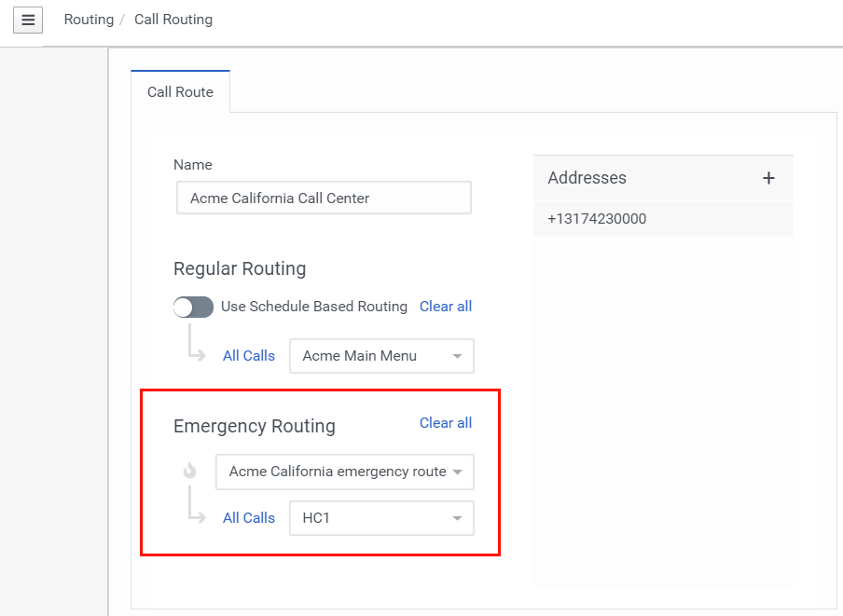Add a new address with plus icon
Screen dimensions: 843x616
pos(768,178)
